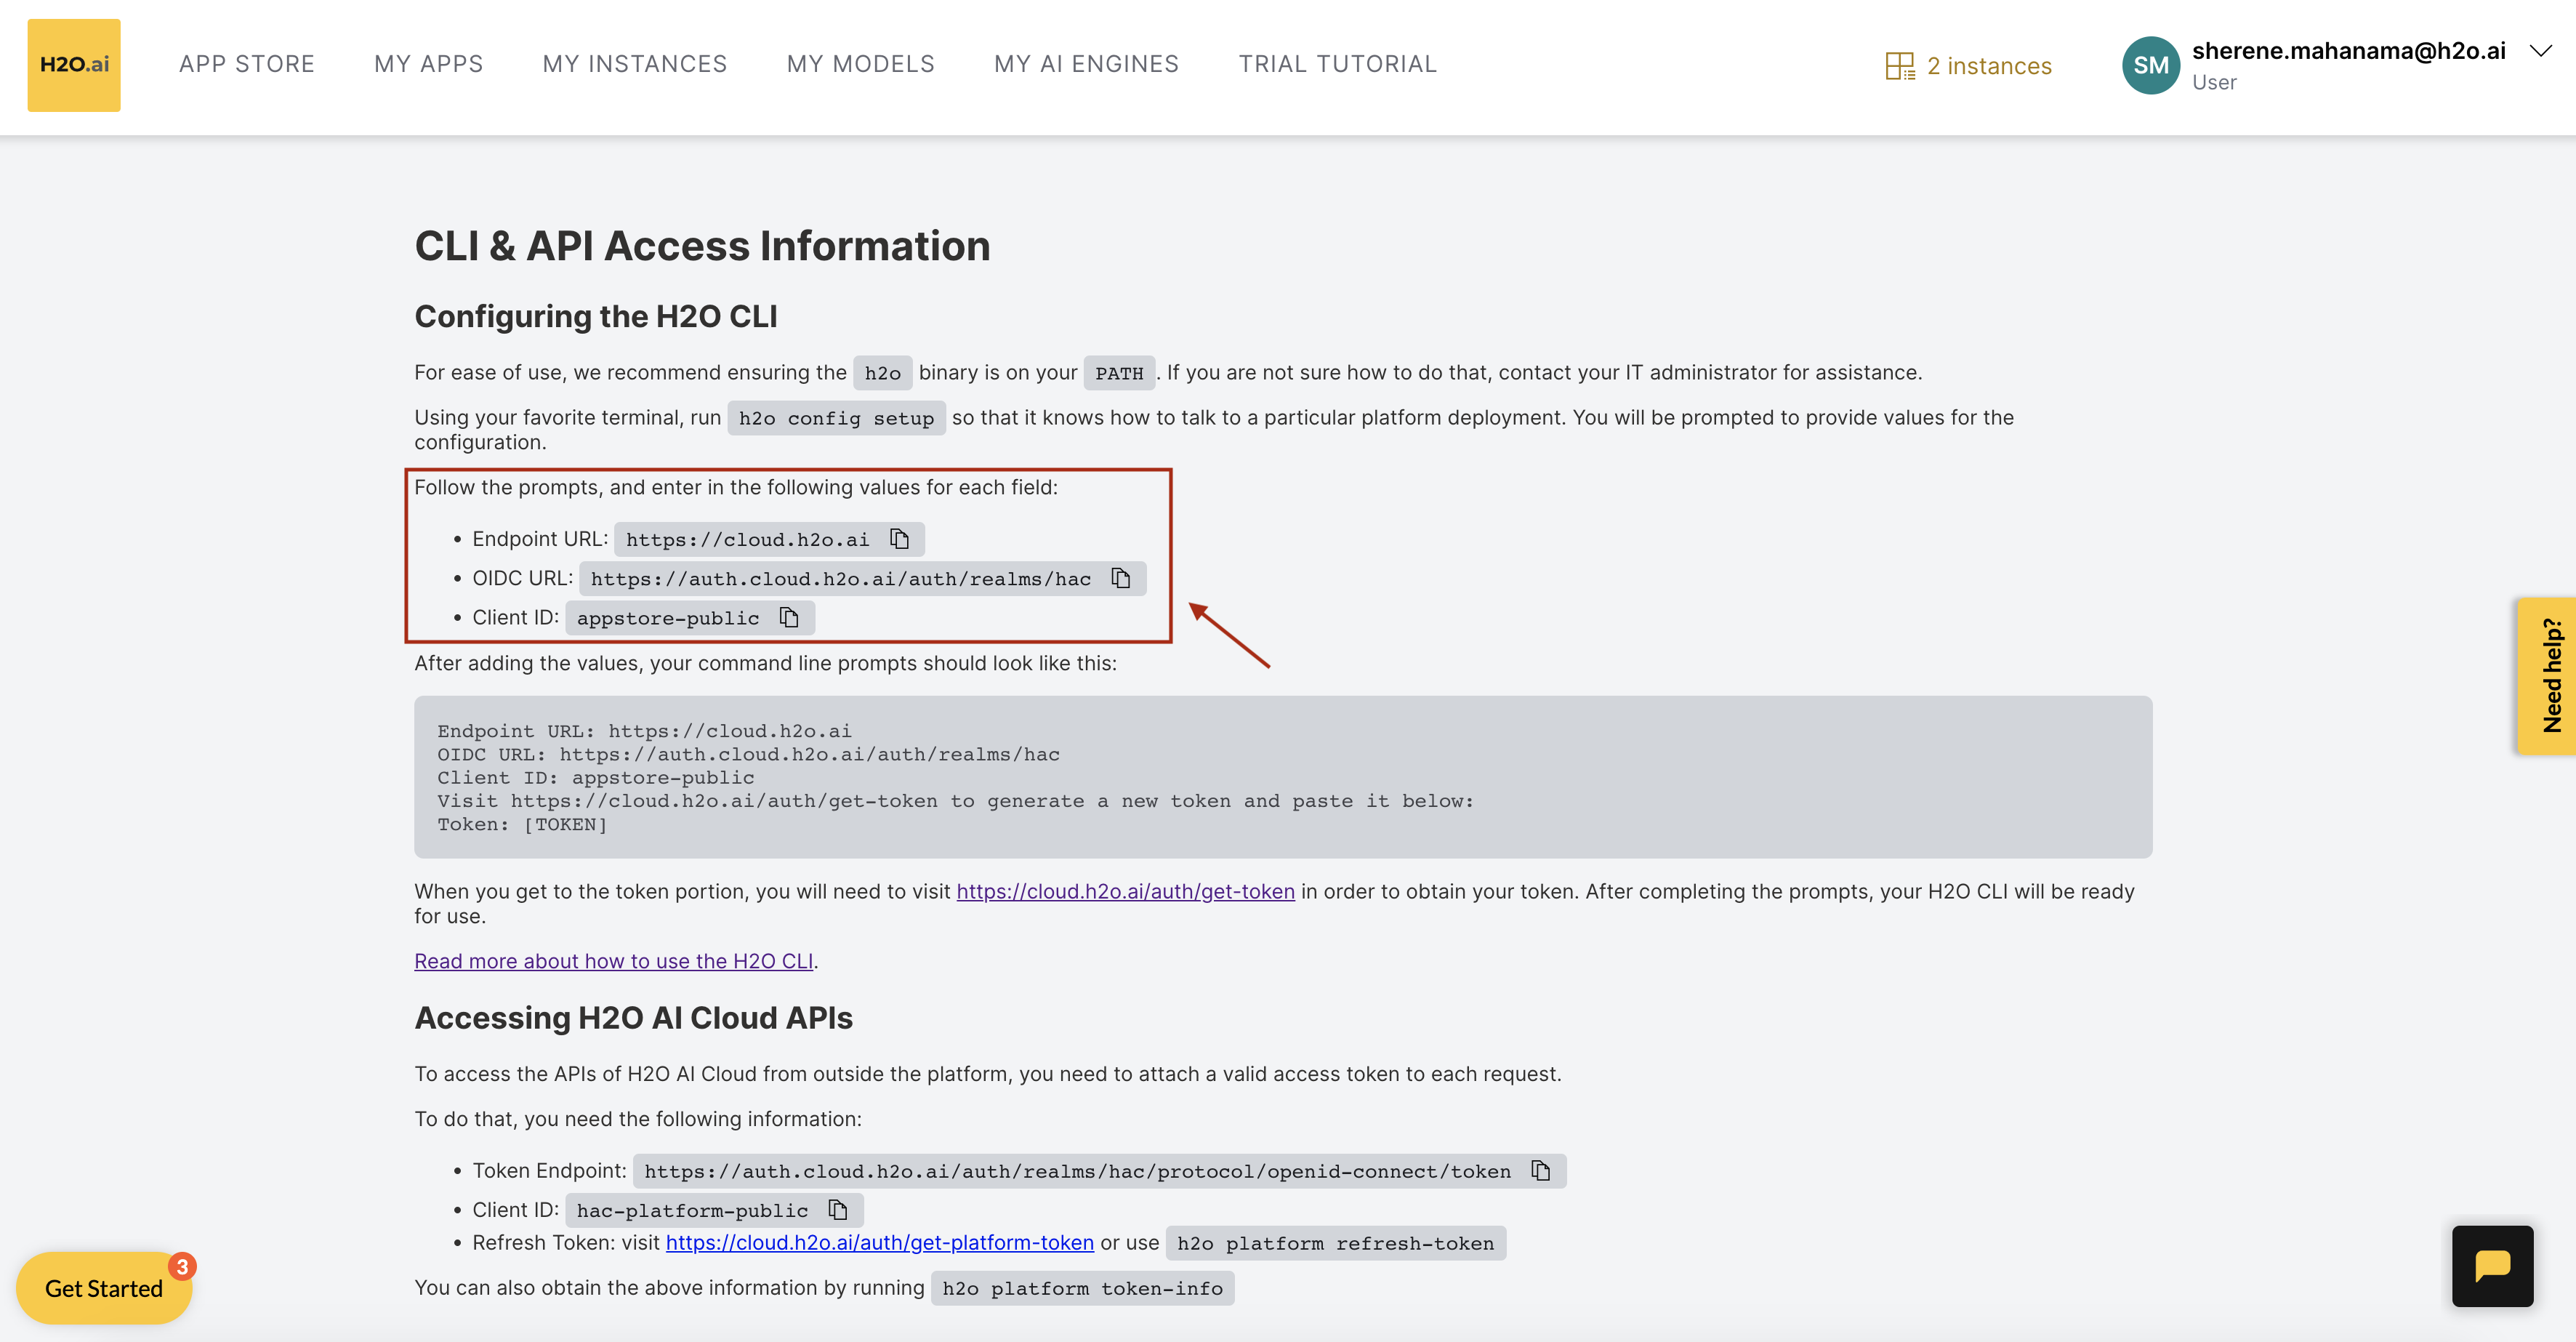Click the Configuring the H2O CLI heading

(596, 316)
